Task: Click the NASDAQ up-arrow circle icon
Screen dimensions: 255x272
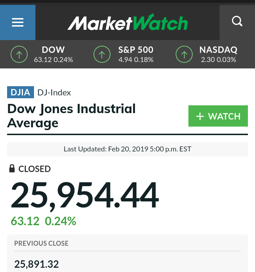Action: (184, 54)
